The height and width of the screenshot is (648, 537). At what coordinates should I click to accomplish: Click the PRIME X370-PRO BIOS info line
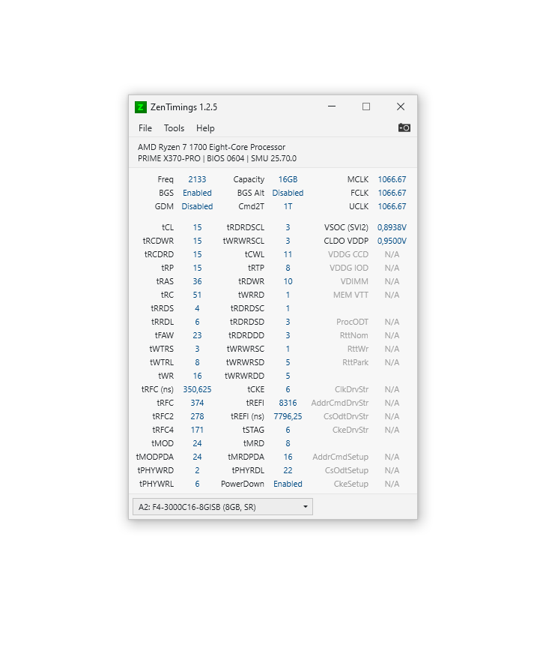pyautogui.click(x=217, y=158)
